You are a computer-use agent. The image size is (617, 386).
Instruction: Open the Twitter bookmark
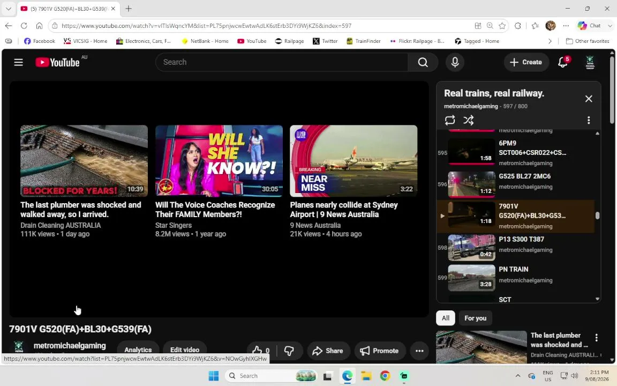(x=326, y=41)
